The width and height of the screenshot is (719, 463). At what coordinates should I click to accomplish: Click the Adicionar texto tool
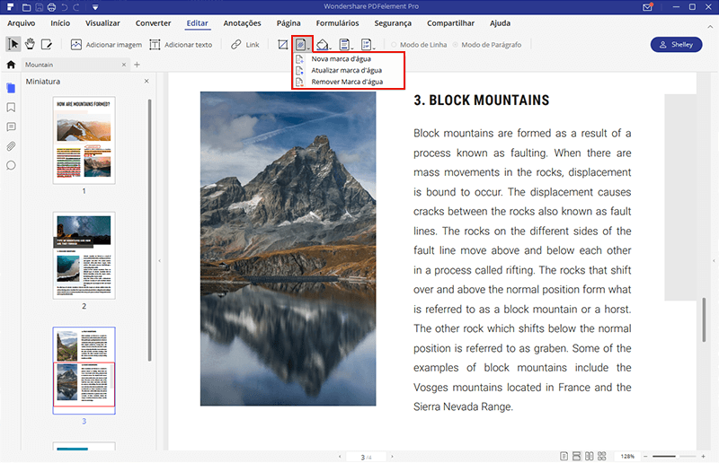point(181,44)
